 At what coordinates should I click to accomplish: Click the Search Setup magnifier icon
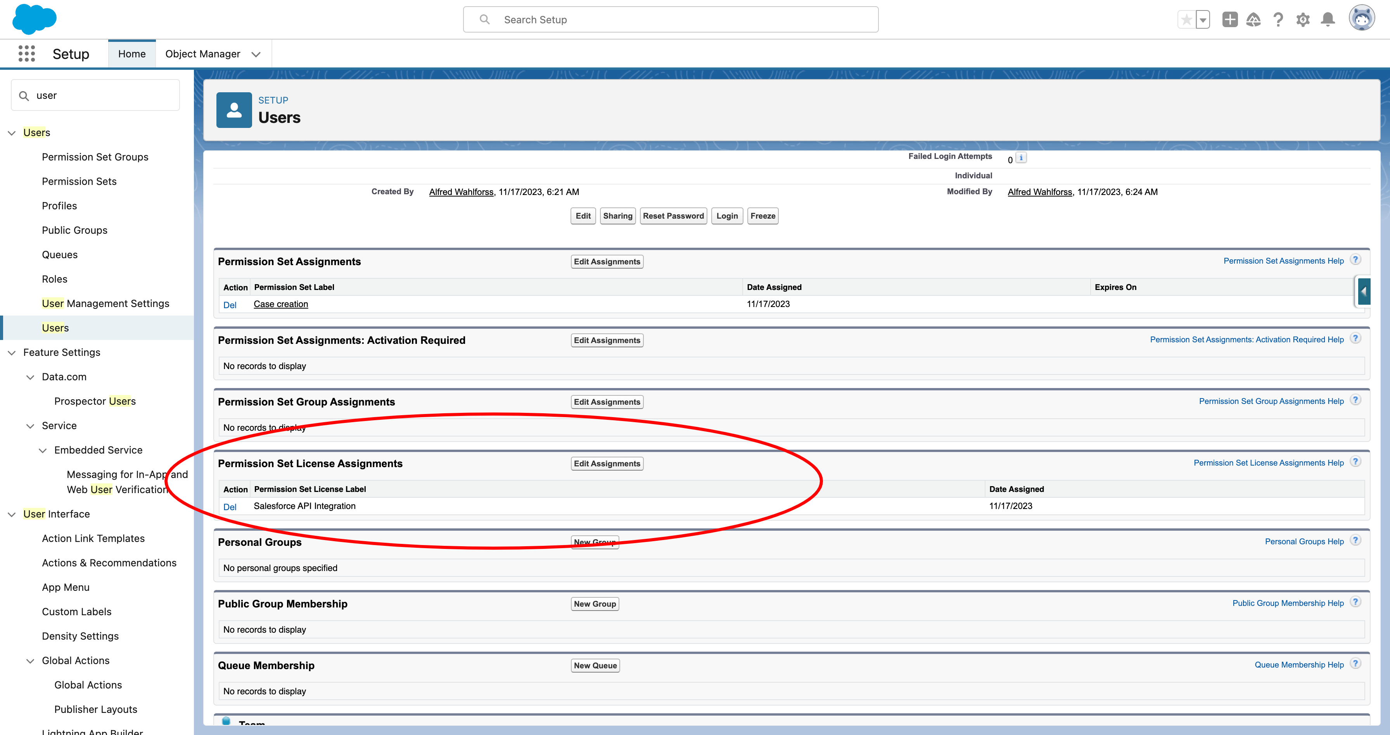484,19
